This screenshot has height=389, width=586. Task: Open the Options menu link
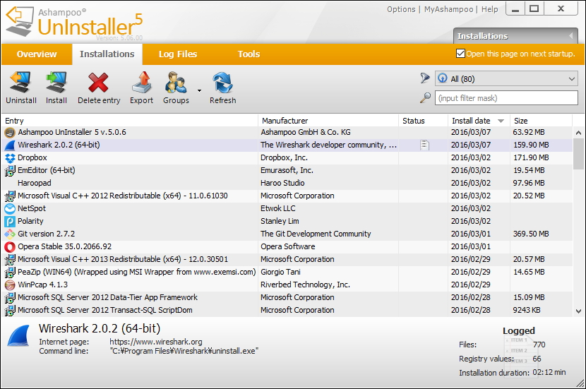(401, 9)
